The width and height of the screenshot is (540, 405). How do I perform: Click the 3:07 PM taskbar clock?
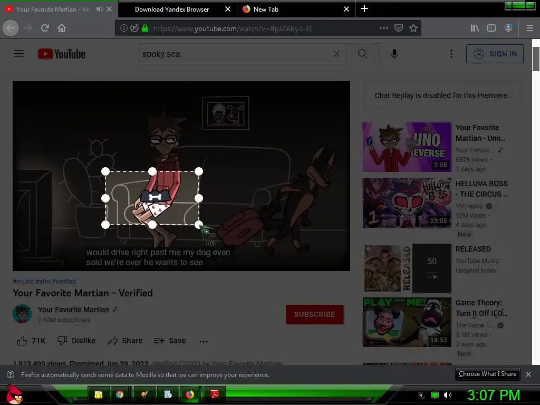[494, 395]
